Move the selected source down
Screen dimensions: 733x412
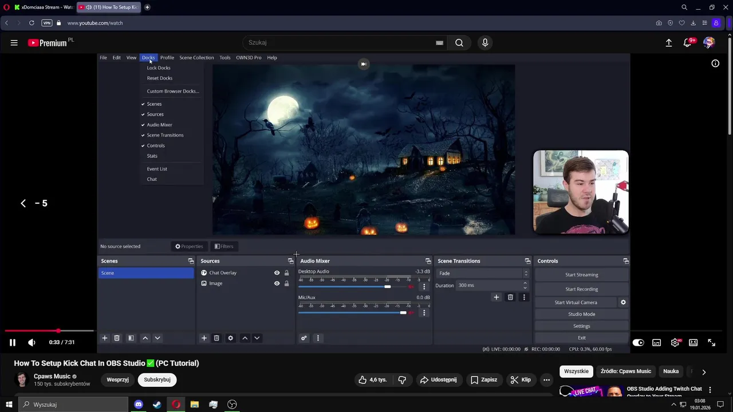tap(257, 338)
